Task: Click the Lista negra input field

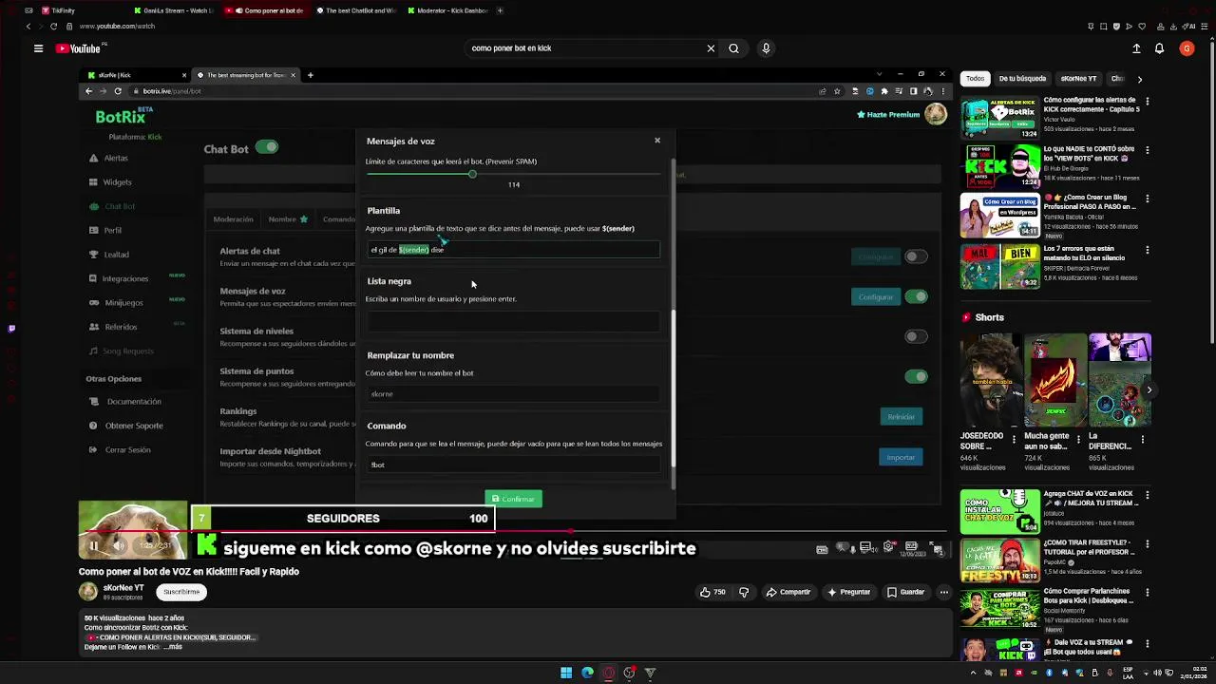Action: [513, 321]
